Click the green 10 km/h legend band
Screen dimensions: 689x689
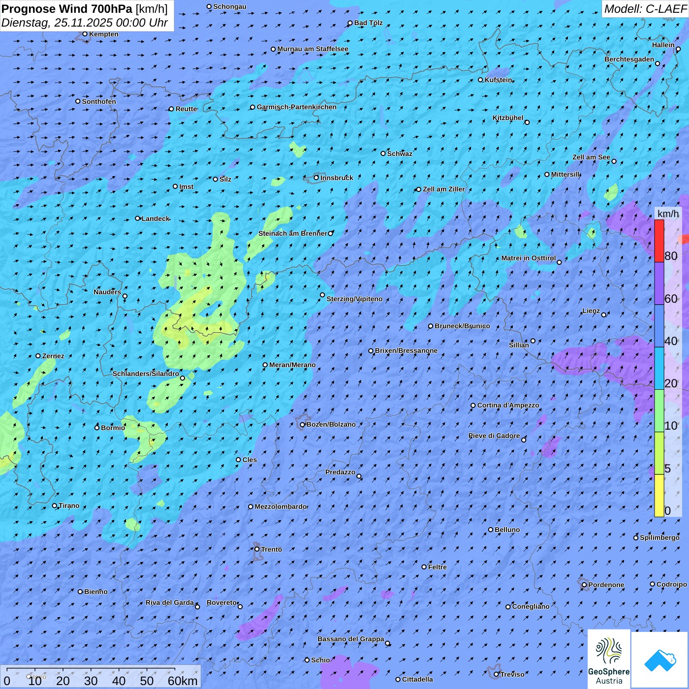pos(659,411)
